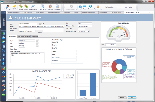Click the Tahsilat coins icon
Viewport: 155px width, 102px height.
coord(21,7)
